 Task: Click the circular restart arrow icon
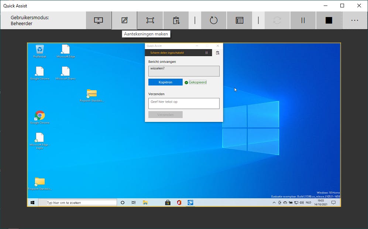click(214, 21)
